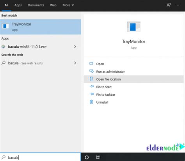This screenshot has width=185, height=161.
Task: Click the Uninstall trash icon
Action: click(x=91, y=102)
